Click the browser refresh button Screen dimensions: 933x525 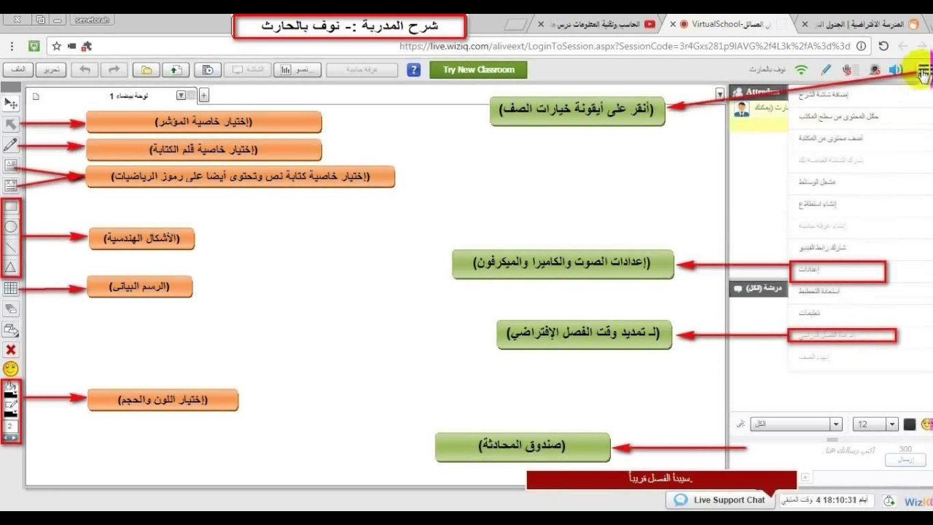click(883, 46)
